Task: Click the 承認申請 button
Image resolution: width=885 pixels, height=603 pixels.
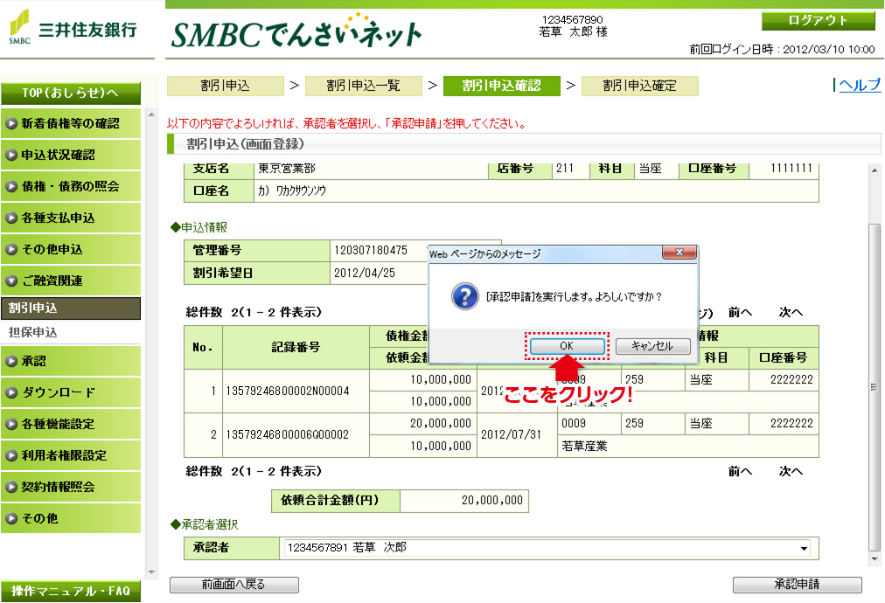Action: pyautogui.click(x=797, y=585)
